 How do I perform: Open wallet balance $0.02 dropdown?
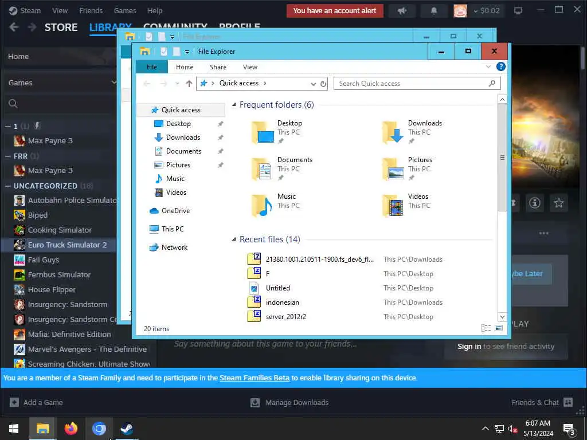(x=487, y=11)
